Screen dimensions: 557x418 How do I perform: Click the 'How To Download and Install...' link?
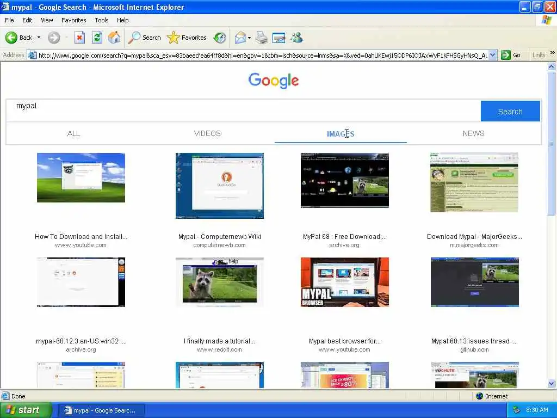(x=81, y=237)
